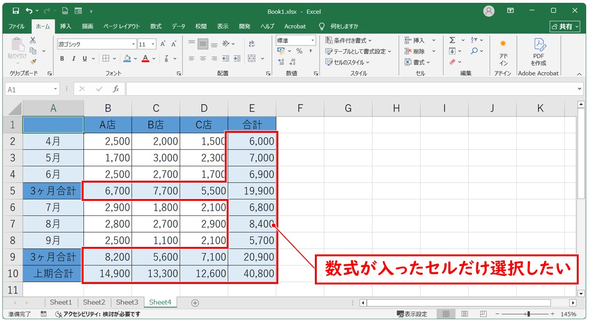Click the AutoSum sigma icon
589x322 pixels.
pos(452,40)
